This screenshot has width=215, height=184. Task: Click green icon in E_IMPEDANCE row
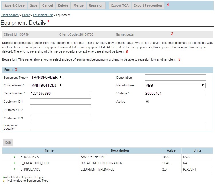pyautogui.click(x=15, y=169)
